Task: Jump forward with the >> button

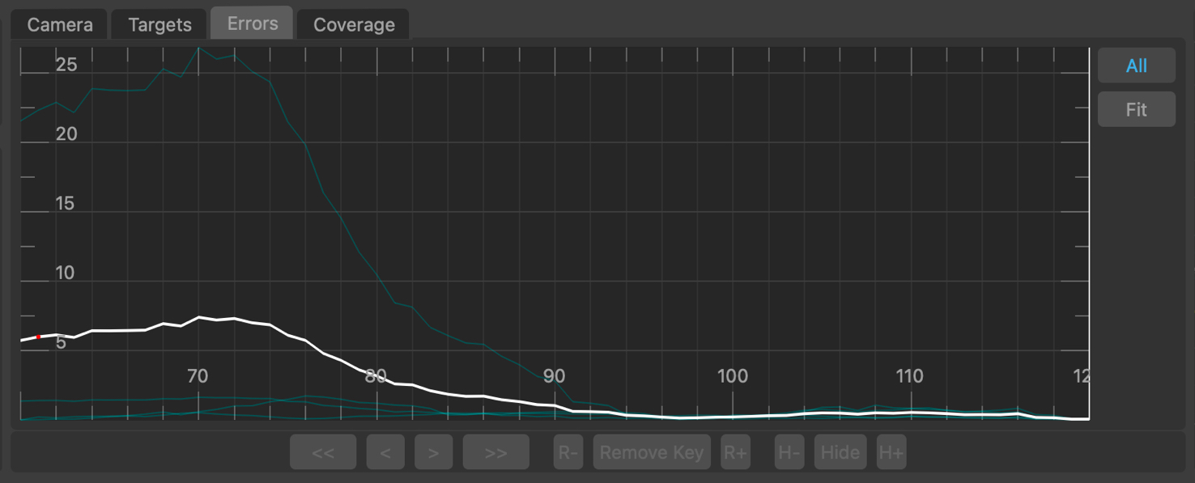Action: 496,452
